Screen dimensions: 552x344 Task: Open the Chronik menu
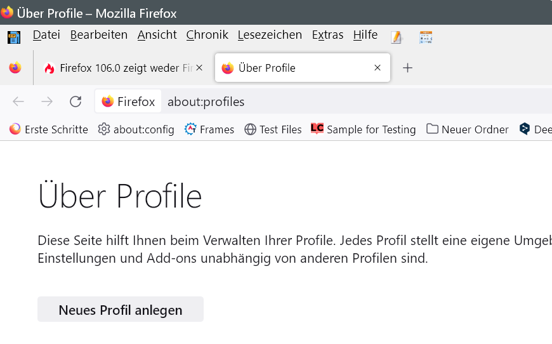(x=207, y=35)
